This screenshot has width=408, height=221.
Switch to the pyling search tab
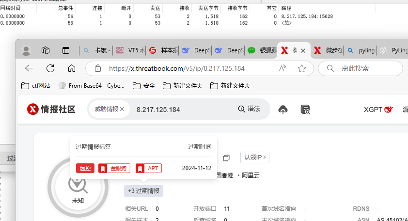[x=361, y=50]
